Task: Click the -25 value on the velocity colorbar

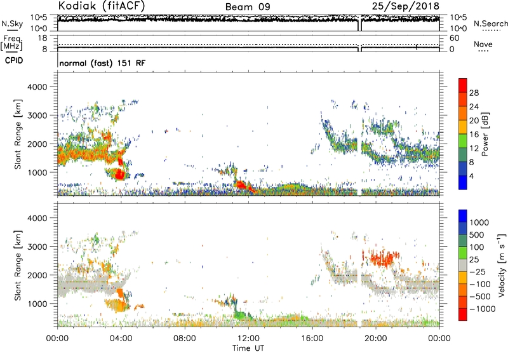Action: 478,272
